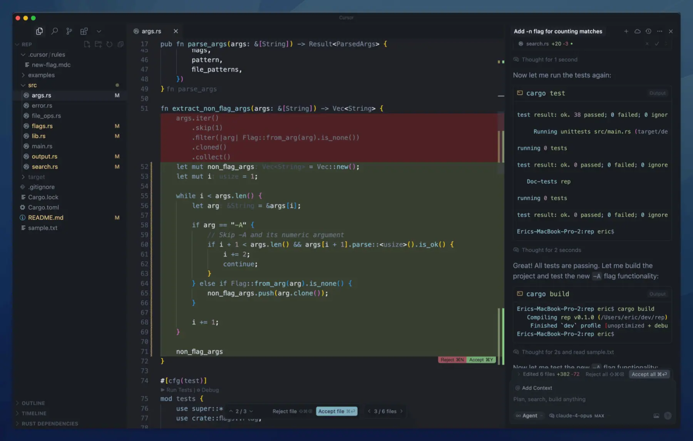Go to next change with down chevron

coord(251,411)
